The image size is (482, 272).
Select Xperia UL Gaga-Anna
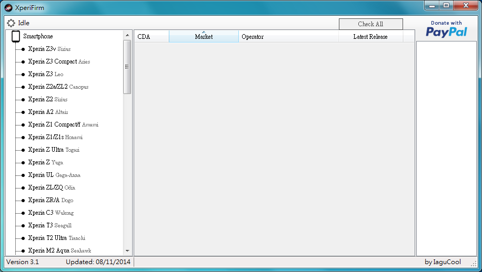(54, 174)
